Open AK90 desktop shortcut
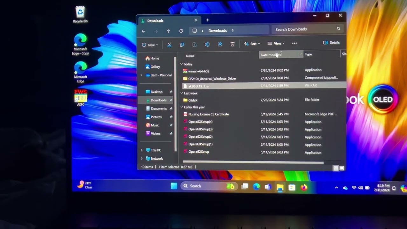The width and height of the screenshot is (407, 229). click(80, 98)
